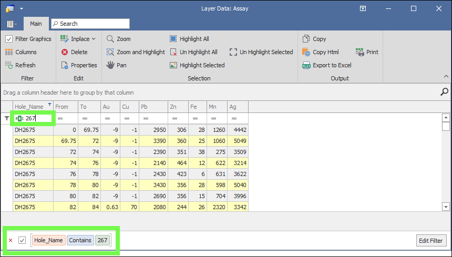Viewport: 452px width, 257px height.
Task: Click the Contains filter operator
Action: 80,240
